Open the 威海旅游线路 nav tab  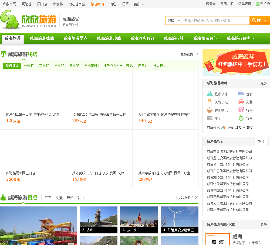click(42, 38)
